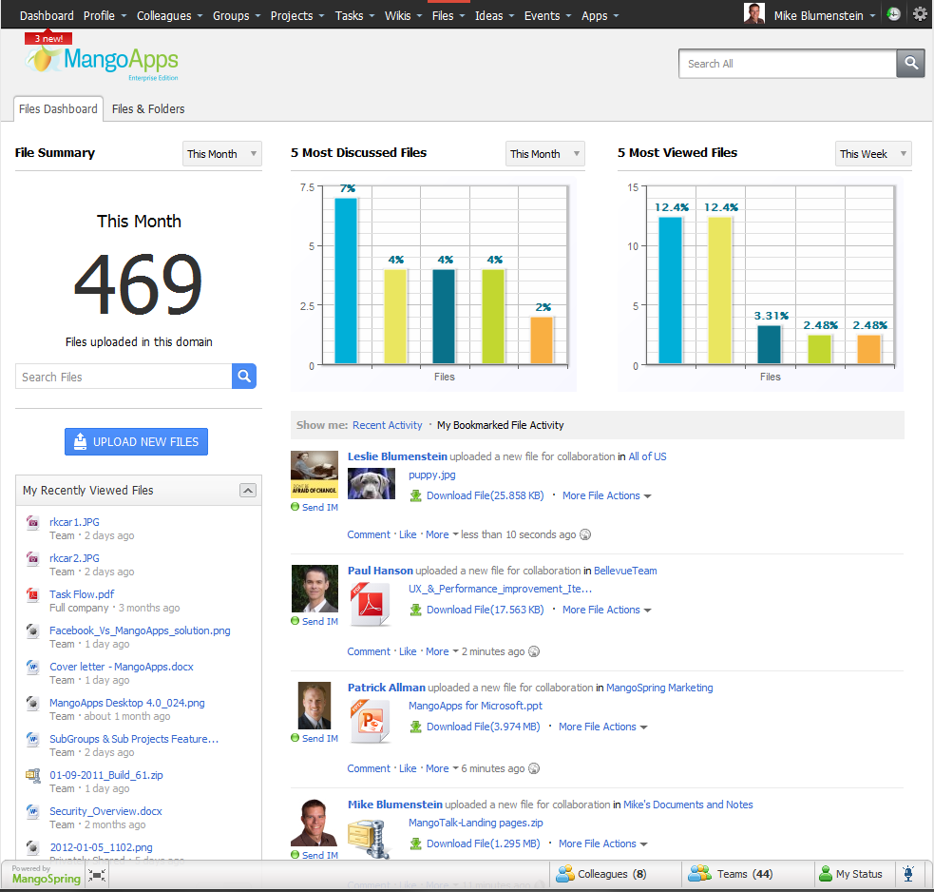This screenshot has width=934, height=892.
Task: Click the PowerPoint icon for MangoApps for Microsoft.ppt
Action: pyautogui.click(x=370, y=722)
